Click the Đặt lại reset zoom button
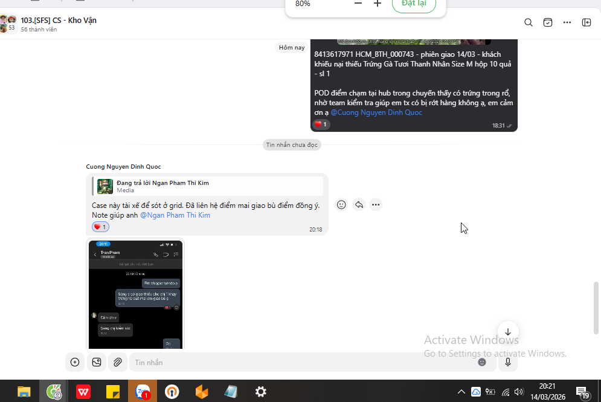Screen dimensions: 601x402 coord(414,4)
